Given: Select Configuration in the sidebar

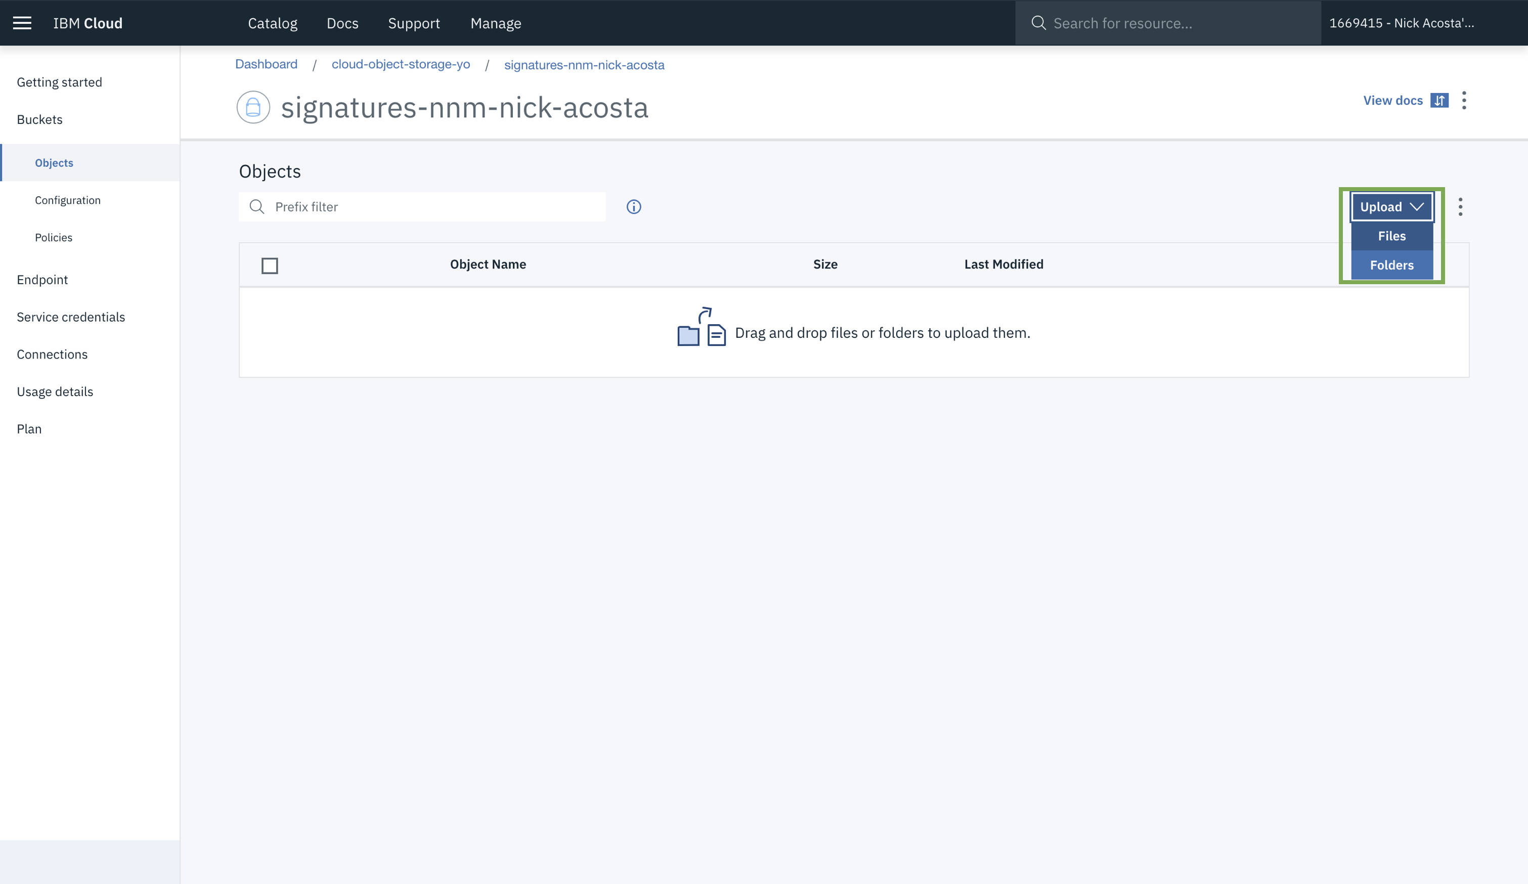Looking at the screenshot, I should (x=68, y=200).
